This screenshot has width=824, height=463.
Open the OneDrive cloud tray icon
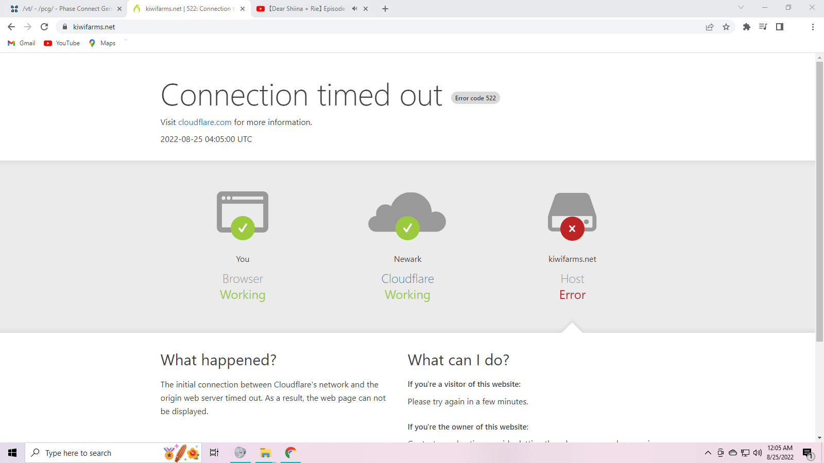tap(733, 453)
